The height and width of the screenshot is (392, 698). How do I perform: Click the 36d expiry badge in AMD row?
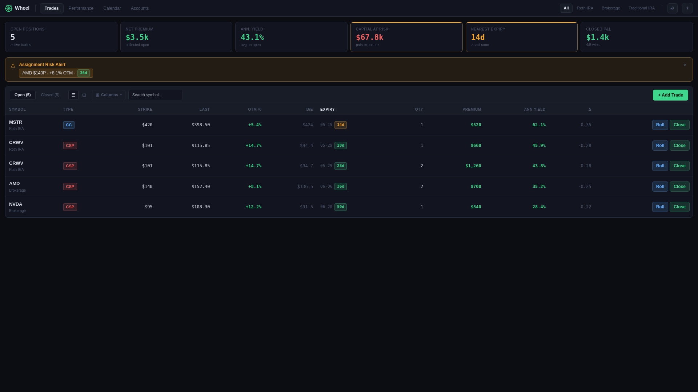coord(341,187)
